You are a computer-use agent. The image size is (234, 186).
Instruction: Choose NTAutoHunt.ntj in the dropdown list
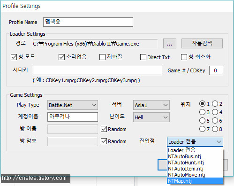[195, 163]
